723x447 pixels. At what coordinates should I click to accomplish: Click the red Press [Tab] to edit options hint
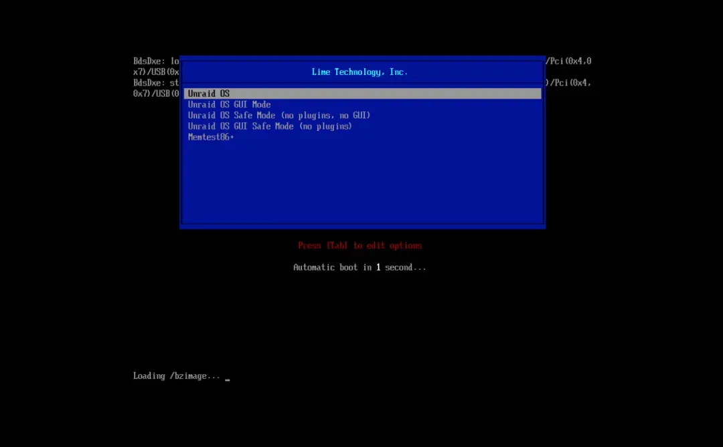click(359, 246)
